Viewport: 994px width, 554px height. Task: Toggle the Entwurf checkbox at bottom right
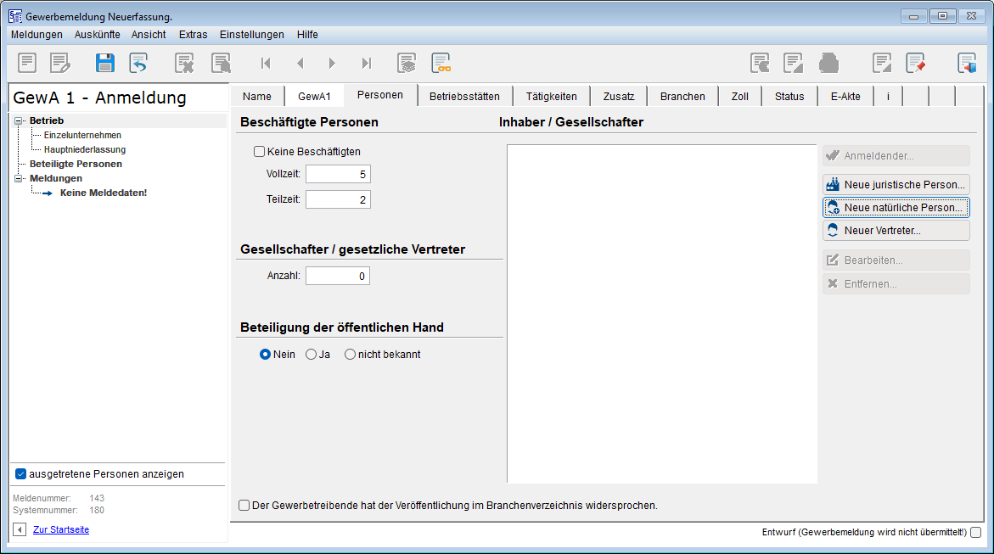pos(975,533)
